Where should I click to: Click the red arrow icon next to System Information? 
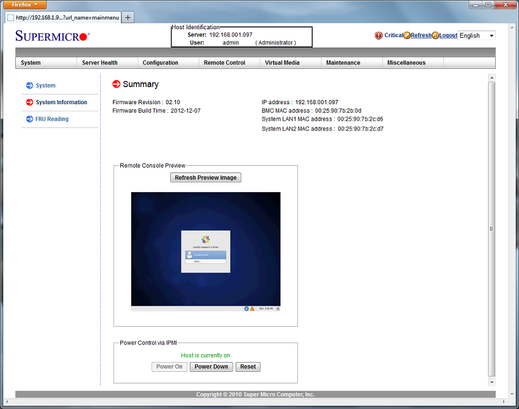[x=29, y=102]
